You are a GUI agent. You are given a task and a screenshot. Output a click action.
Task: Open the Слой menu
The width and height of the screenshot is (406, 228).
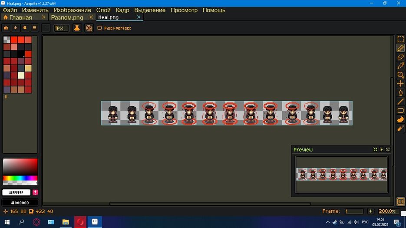[103, 10]
